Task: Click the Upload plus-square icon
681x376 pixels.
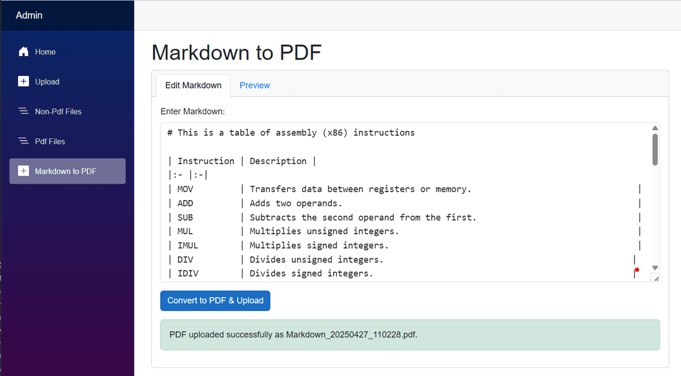Action: coord(23,82)
